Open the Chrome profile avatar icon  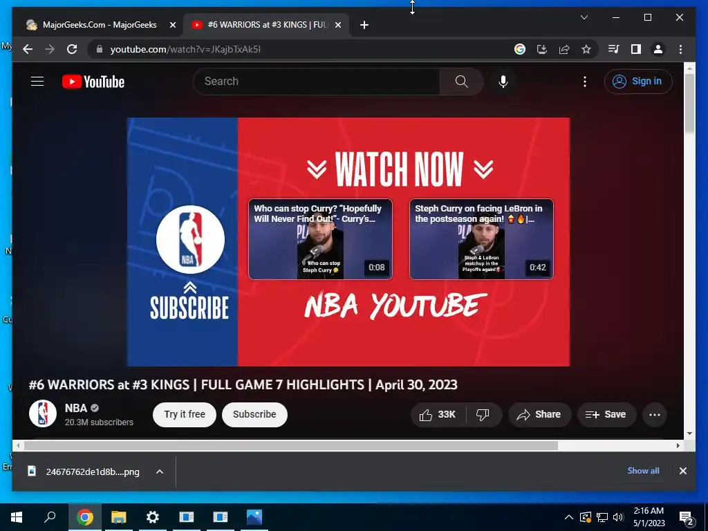(658, 49)
